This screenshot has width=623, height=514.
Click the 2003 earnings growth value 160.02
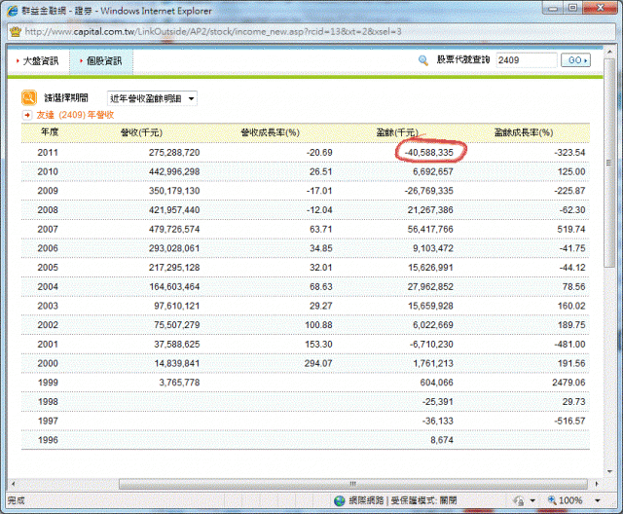coord(571,306)
